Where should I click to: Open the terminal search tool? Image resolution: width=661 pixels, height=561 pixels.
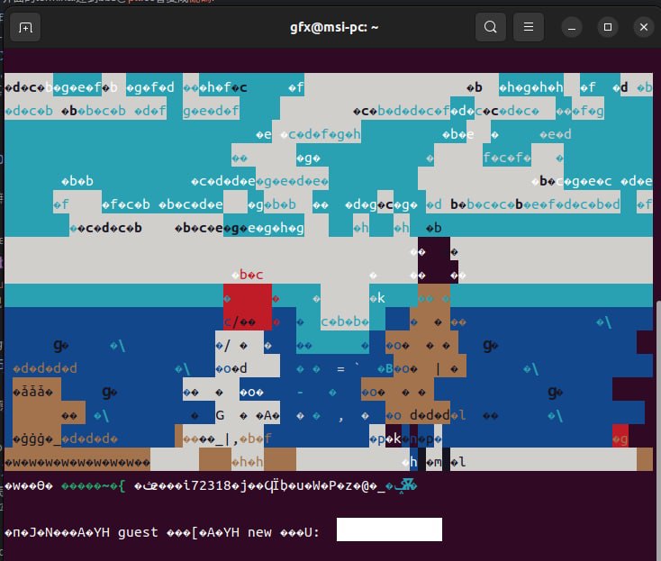pyautogui.click(x=490, y=27)
